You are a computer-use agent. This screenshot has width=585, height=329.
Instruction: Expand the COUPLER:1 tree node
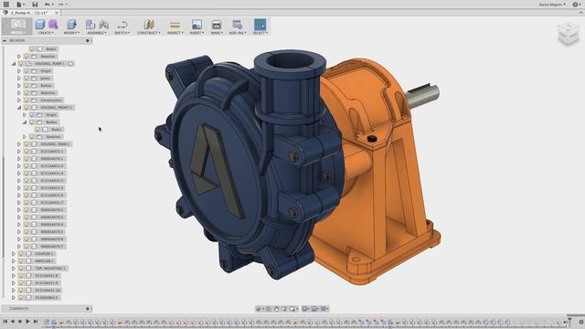[14, 254]
